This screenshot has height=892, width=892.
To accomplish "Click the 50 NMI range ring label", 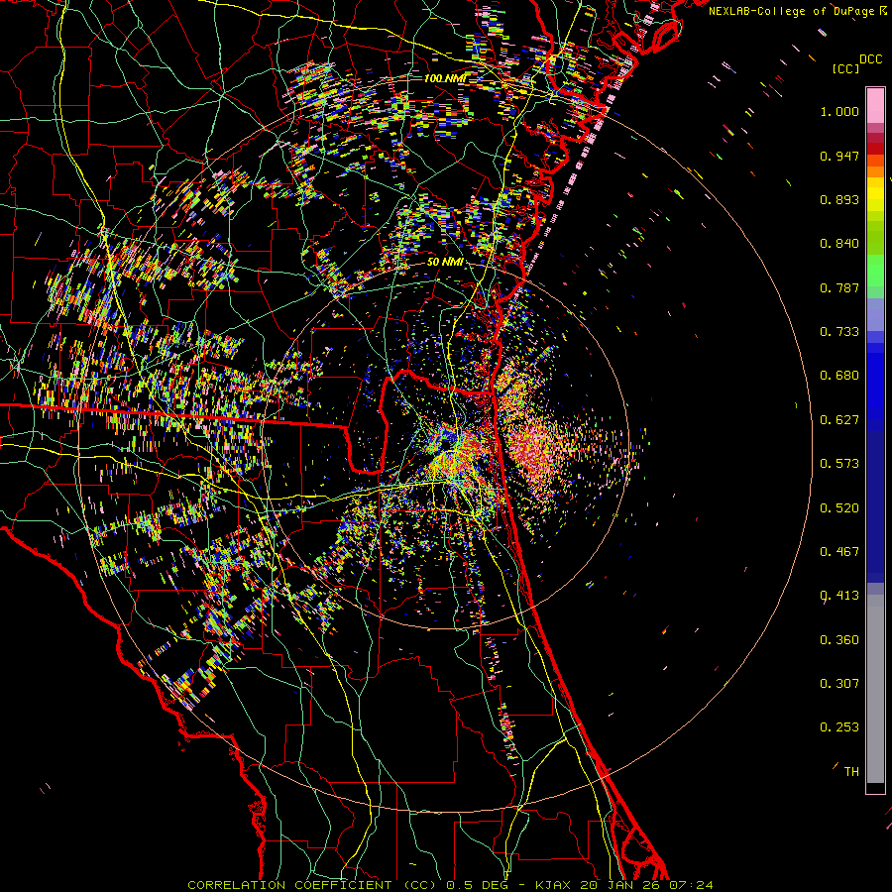I will 444,262.
